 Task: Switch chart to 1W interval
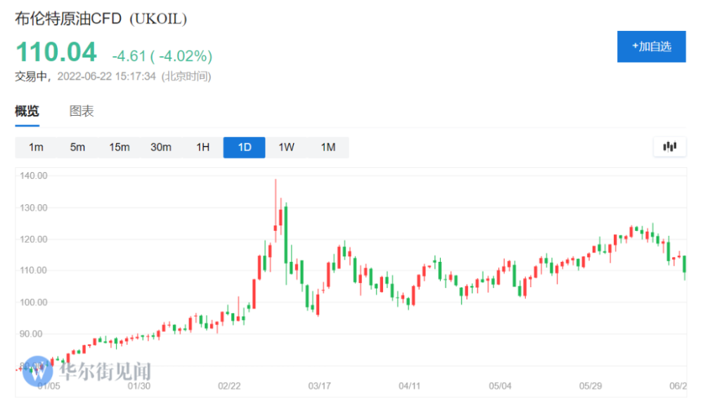pos(286,147)
